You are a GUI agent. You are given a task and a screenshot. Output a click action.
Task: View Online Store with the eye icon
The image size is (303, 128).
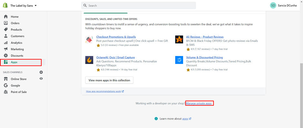[41, 79]
